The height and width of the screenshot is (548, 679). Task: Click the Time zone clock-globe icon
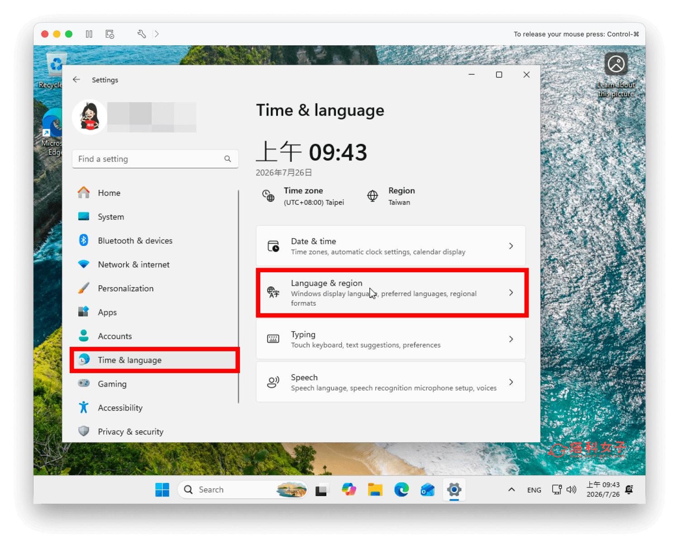click(x=268, y=196)
